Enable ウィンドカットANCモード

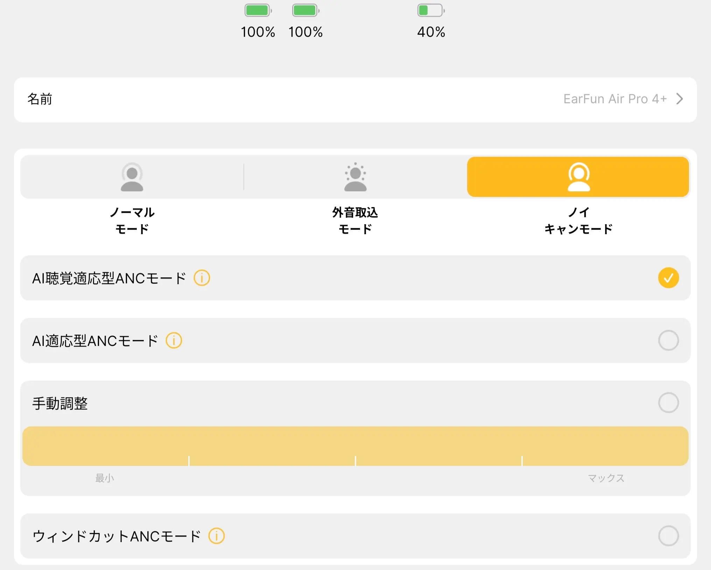pos(668,535)
